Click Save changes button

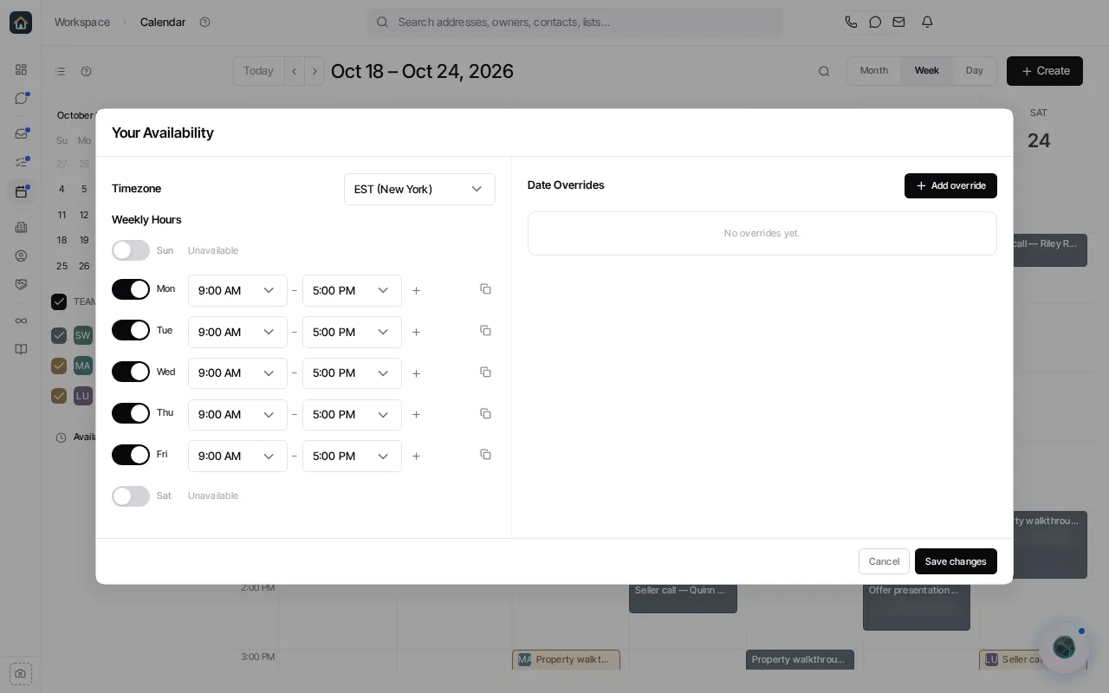pyautogui.click(x=956, y=561)
